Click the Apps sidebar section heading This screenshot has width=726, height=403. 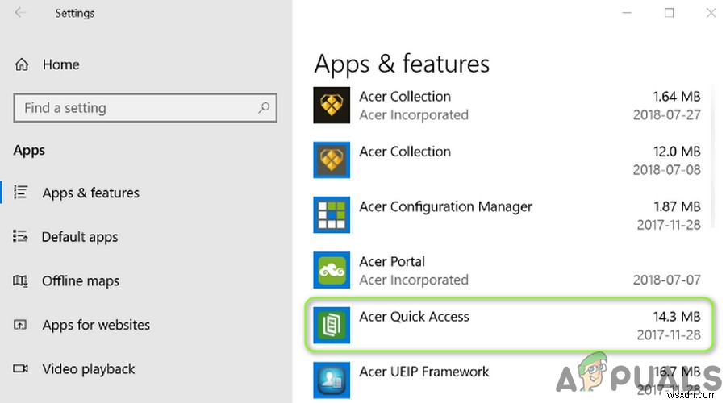pyautogui.click(x=29, y=151)
